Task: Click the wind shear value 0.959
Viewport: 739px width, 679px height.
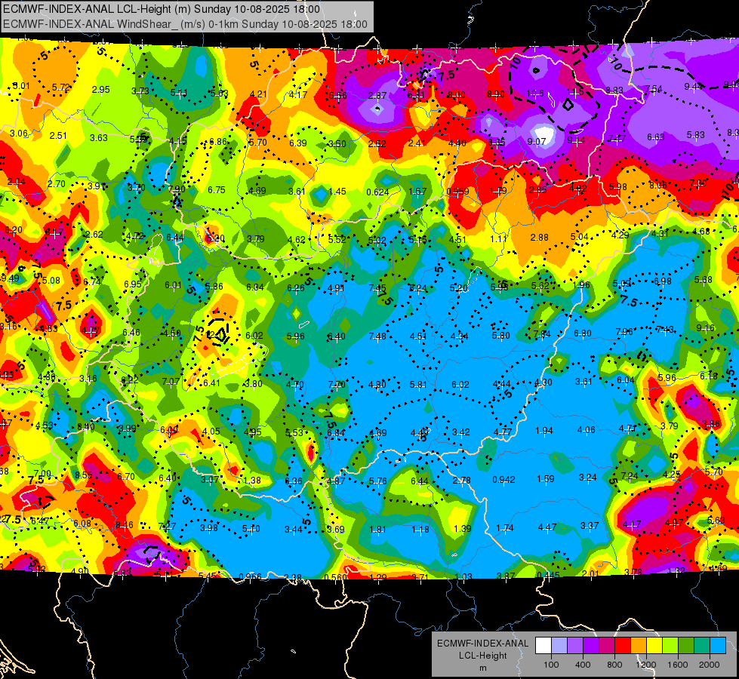Action: [457, 192]
